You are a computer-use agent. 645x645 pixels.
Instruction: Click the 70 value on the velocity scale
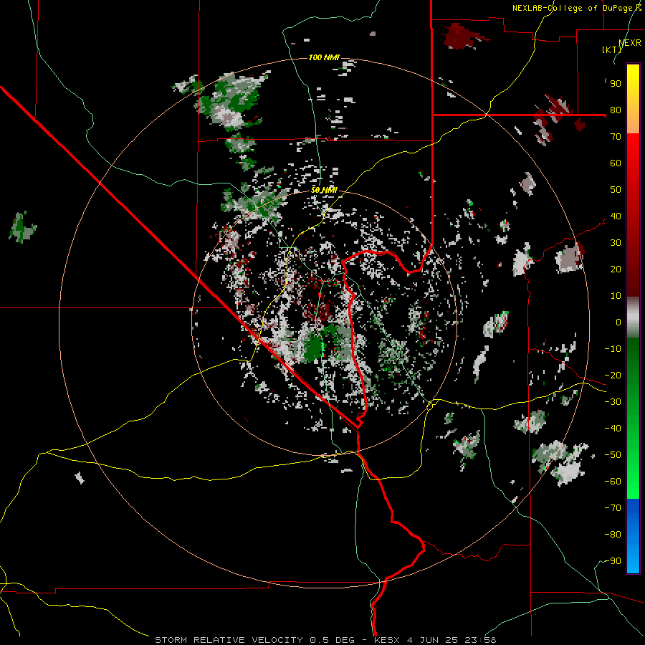[x=616, y=137]
